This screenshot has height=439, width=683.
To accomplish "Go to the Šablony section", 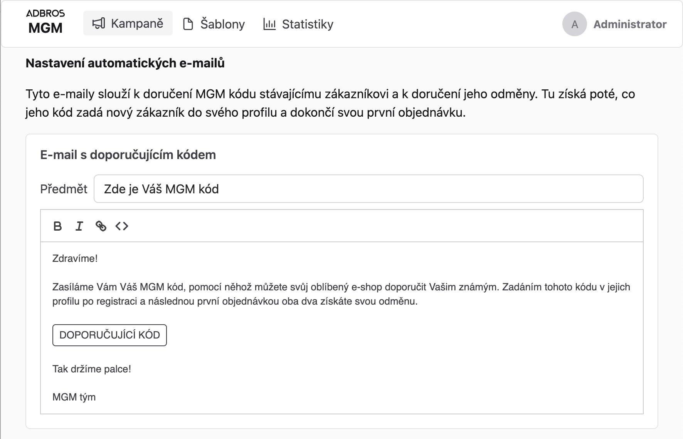I will point(214,24).
